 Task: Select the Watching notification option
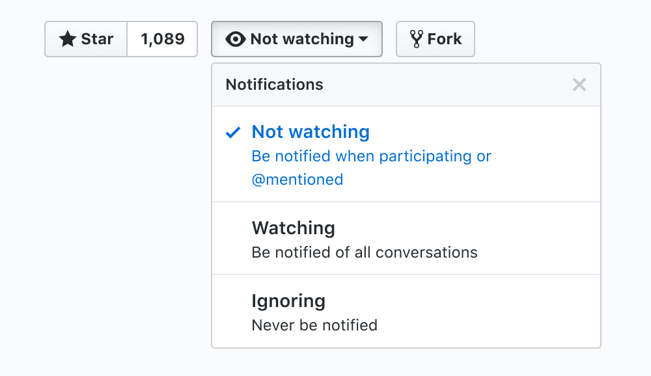pyautogui.click(x=294, y=228)
